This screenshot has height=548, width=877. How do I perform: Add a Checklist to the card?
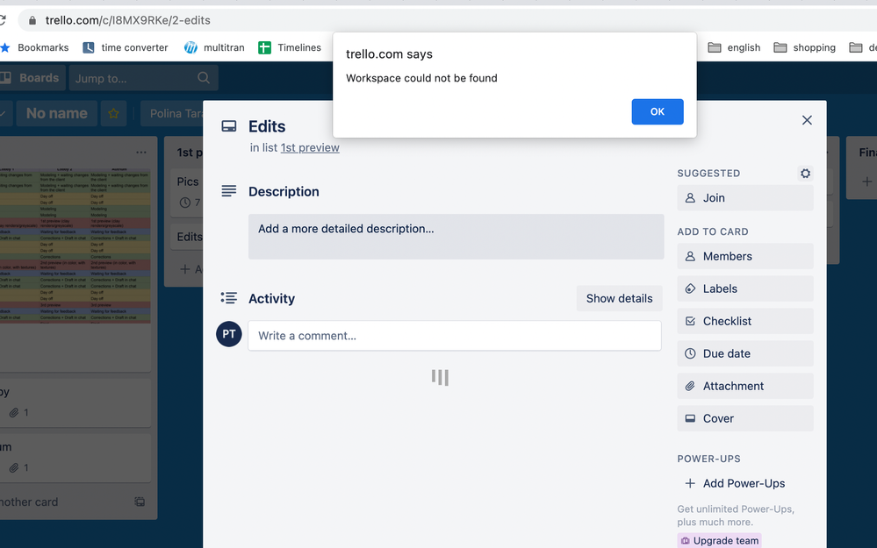pos(745,321)
